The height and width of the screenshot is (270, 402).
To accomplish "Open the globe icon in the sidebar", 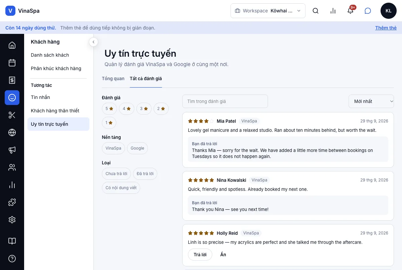I will coord(12,132).
